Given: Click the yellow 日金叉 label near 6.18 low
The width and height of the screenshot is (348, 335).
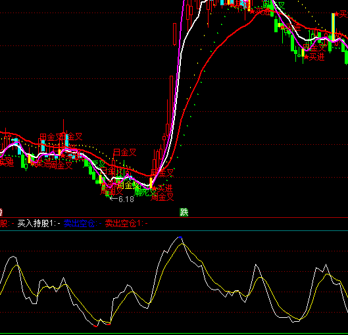Looking at the screenshot, I should coord(128,186).
